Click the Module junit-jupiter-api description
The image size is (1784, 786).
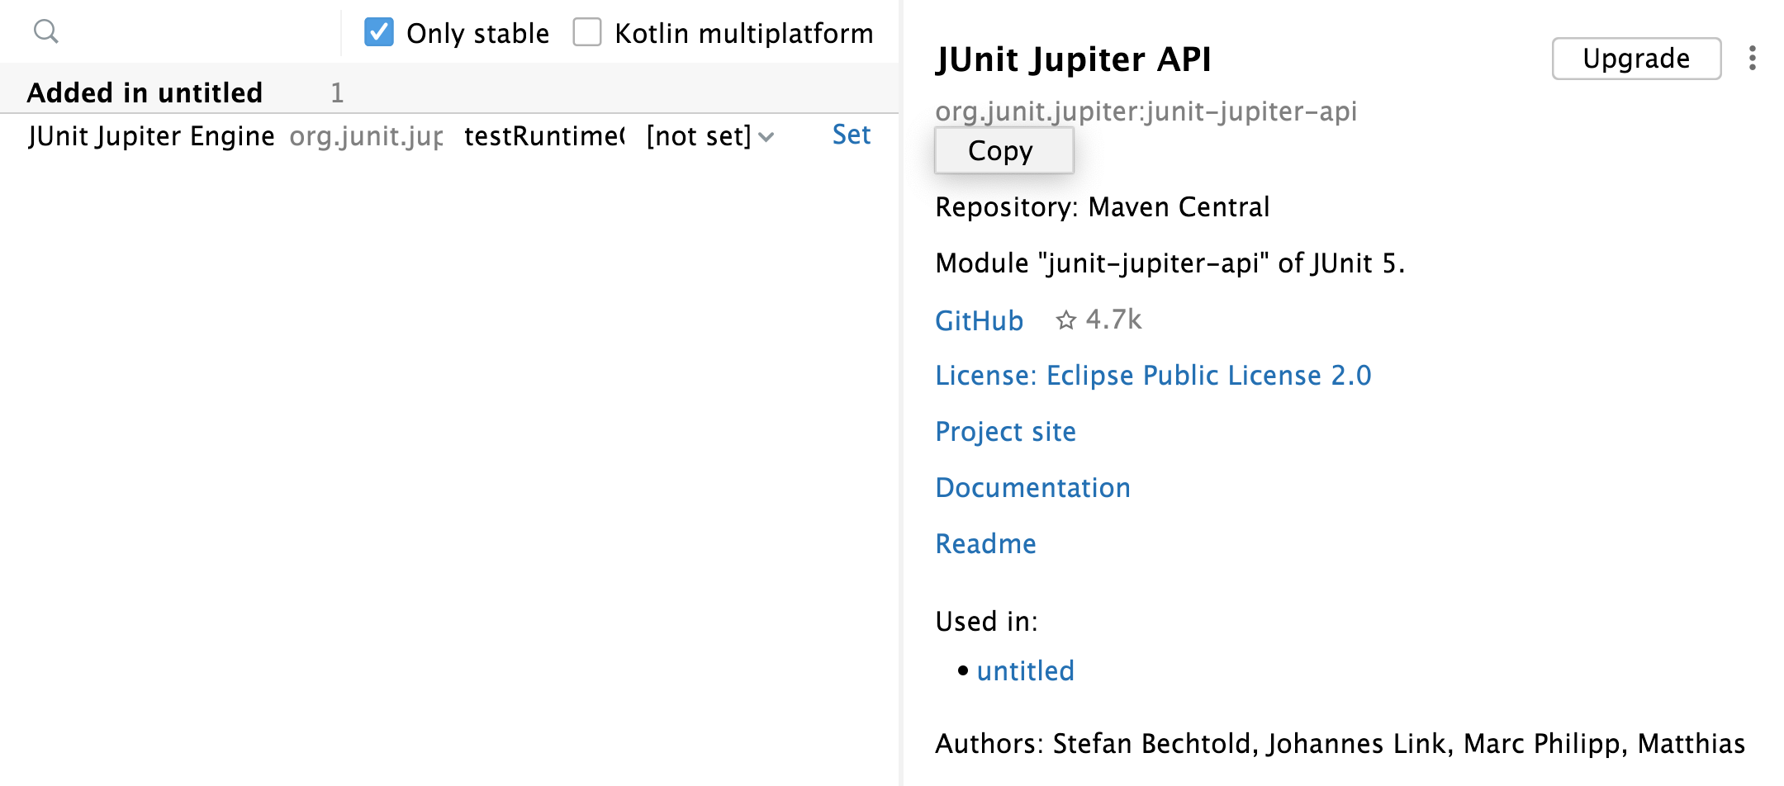pos(1170,263)
